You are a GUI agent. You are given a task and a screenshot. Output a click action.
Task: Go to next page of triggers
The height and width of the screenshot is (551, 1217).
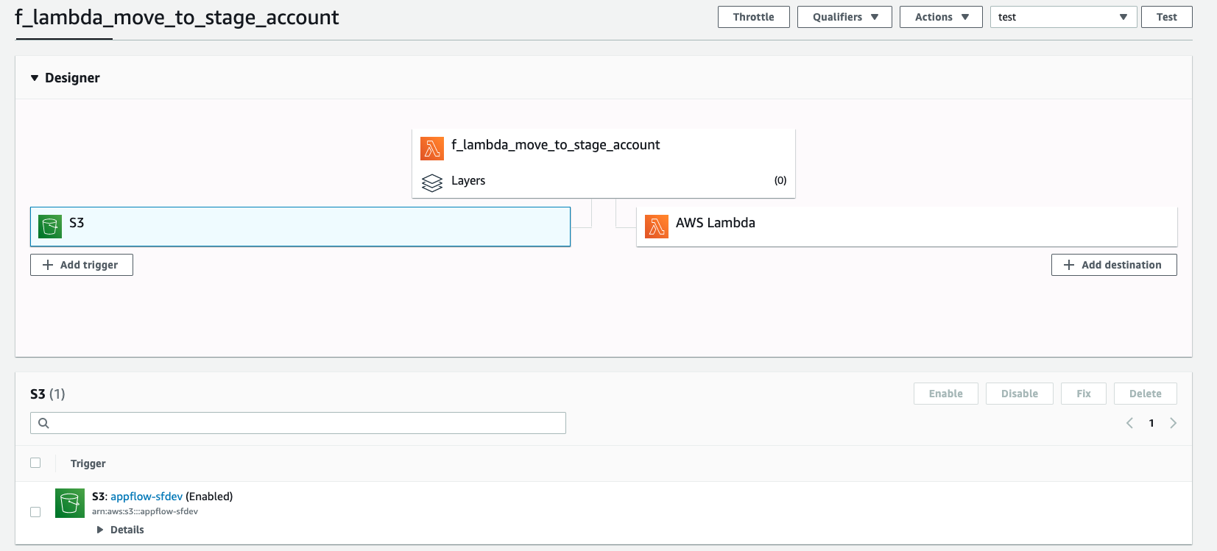coord(1173,423)
